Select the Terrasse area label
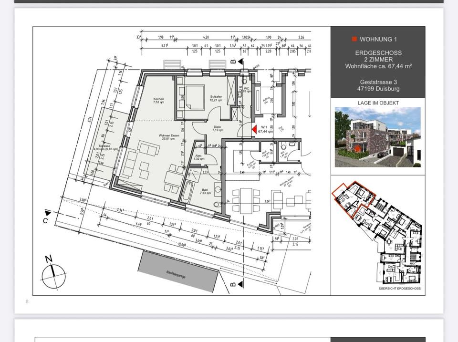This screenshot has height=342, width=458. [x=105, y=147]
